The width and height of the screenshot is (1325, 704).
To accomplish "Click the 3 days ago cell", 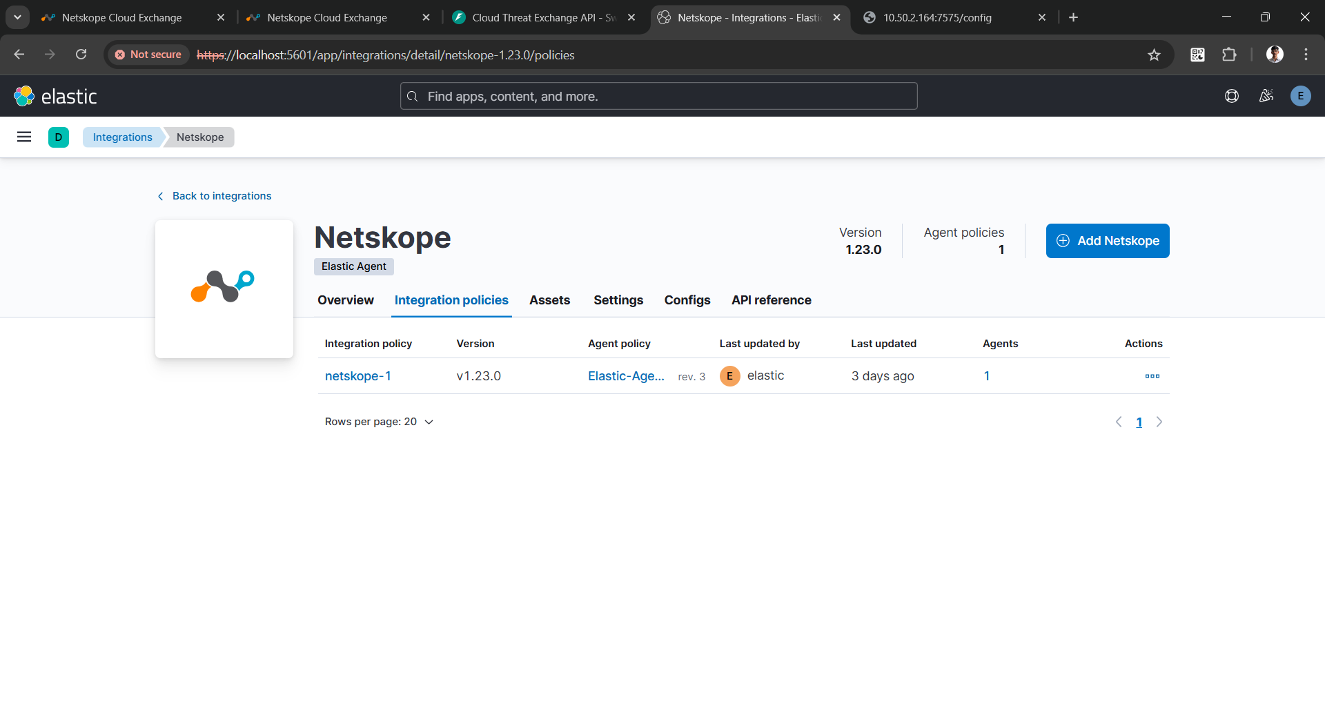I will click(x=883, y=376).
